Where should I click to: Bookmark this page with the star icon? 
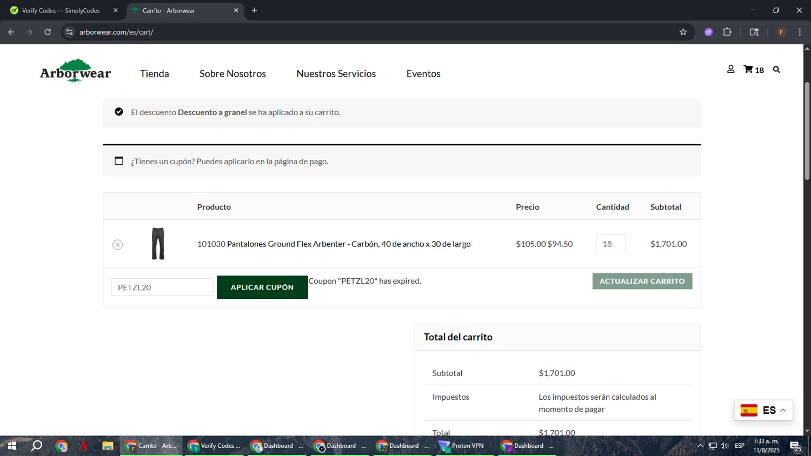click(683, 32)
